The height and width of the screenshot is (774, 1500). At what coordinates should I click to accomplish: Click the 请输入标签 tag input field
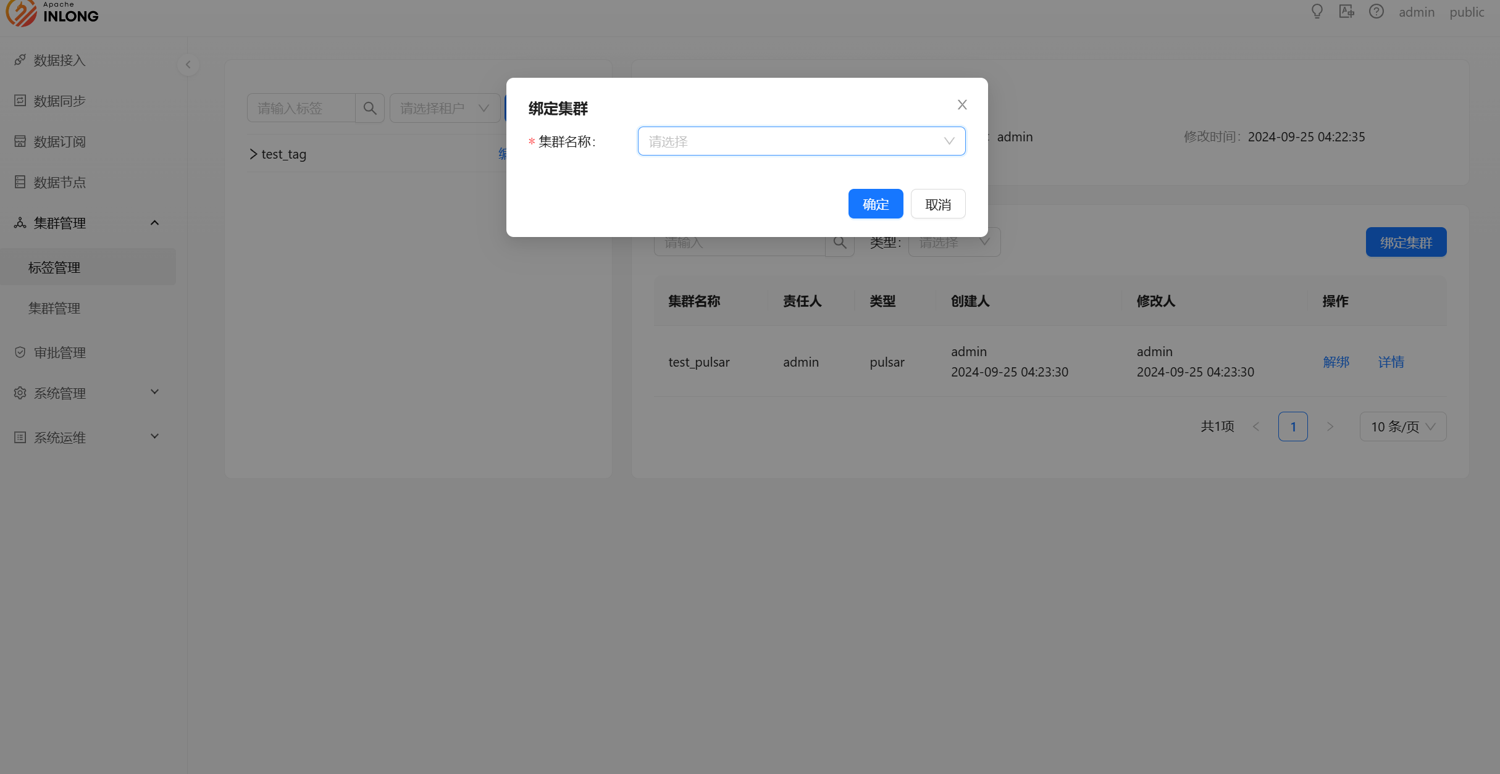coord(301,109)
